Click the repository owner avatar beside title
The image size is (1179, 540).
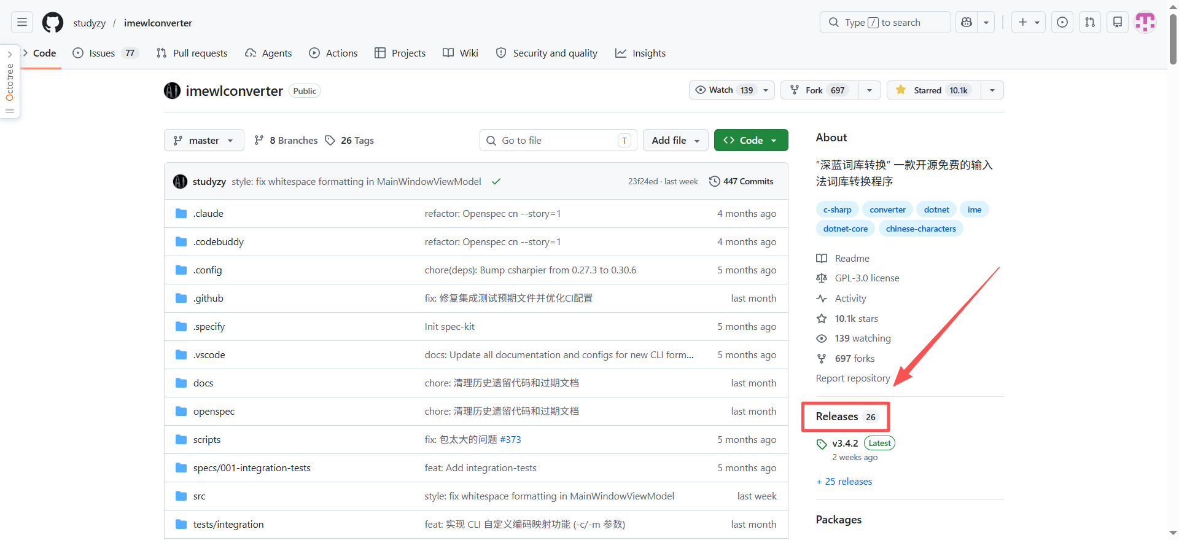pyautogui.click(x=172, y=91)
